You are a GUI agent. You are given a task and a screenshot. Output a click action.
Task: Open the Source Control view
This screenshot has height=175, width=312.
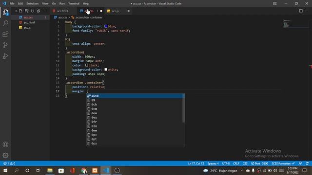coord(5,45)
